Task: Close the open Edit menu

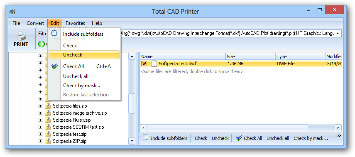Action: click(55, 23)
